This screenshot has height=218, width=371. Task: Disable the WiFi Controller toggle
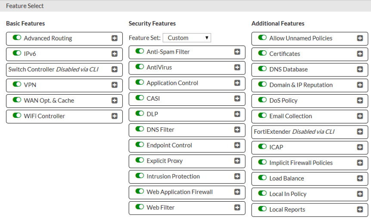[17, 116]
